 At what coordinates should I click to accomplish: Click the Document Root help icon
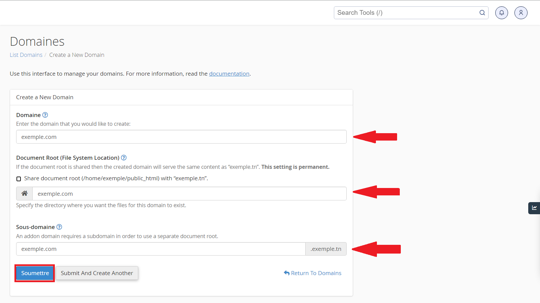(x=124, y=158)
